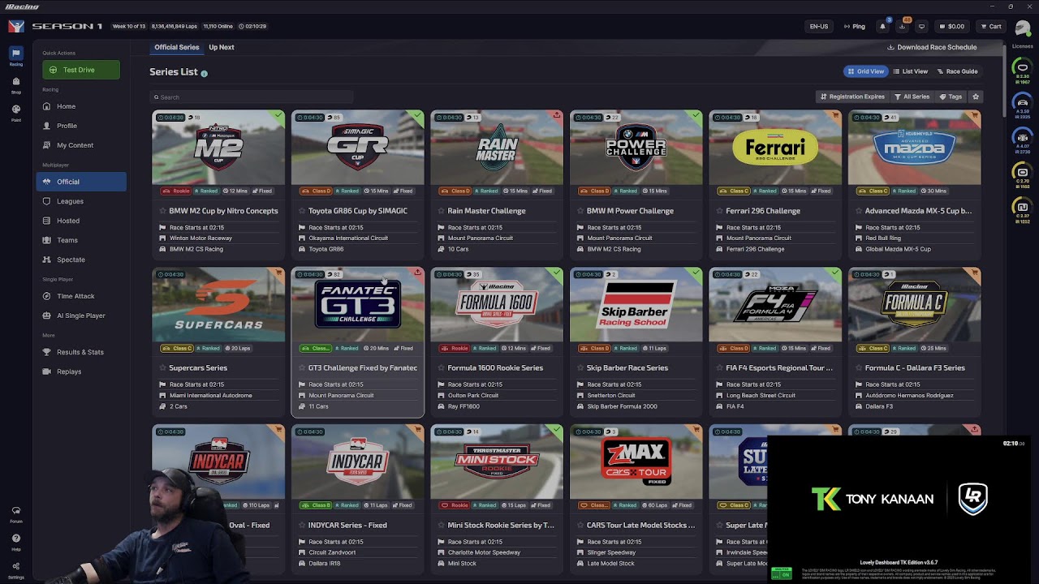The width and height of the screenshot is (1039, 584).
Task: Switch to Grid View
Action: pyautogui.click(x=866, y=71)
